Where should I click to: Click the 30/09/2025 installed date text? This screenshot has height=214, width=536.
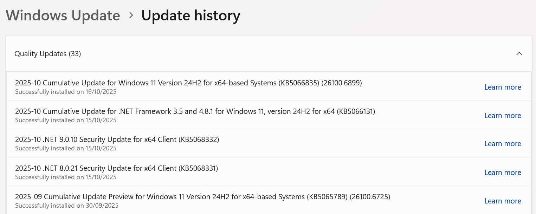pyautogui.click(x=67, y=206)
